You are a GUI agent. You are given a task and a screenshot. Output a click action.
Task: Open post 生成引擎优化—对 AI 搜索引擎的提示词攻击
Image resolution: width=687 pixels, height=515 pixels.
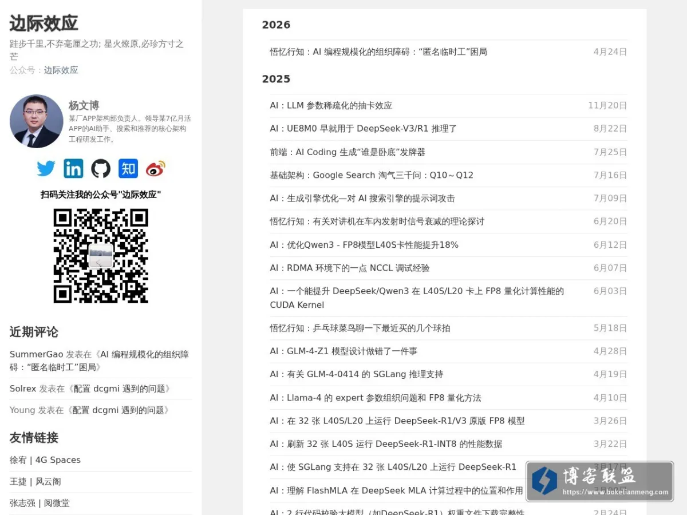(x=362, y=198)
